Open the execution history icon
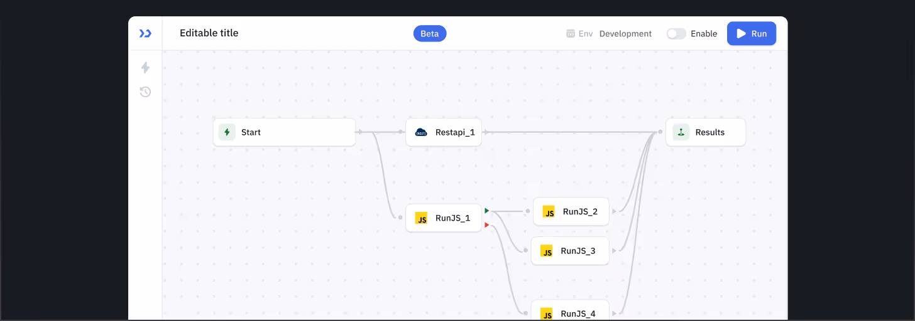This screenshot has width=915, height=321. click(x=145, y=92)
